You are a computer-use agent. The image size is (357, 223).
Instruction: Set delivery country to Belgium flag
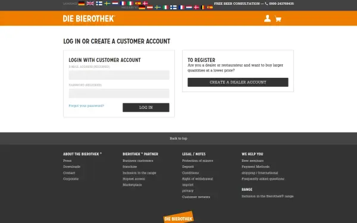[203, 7]
